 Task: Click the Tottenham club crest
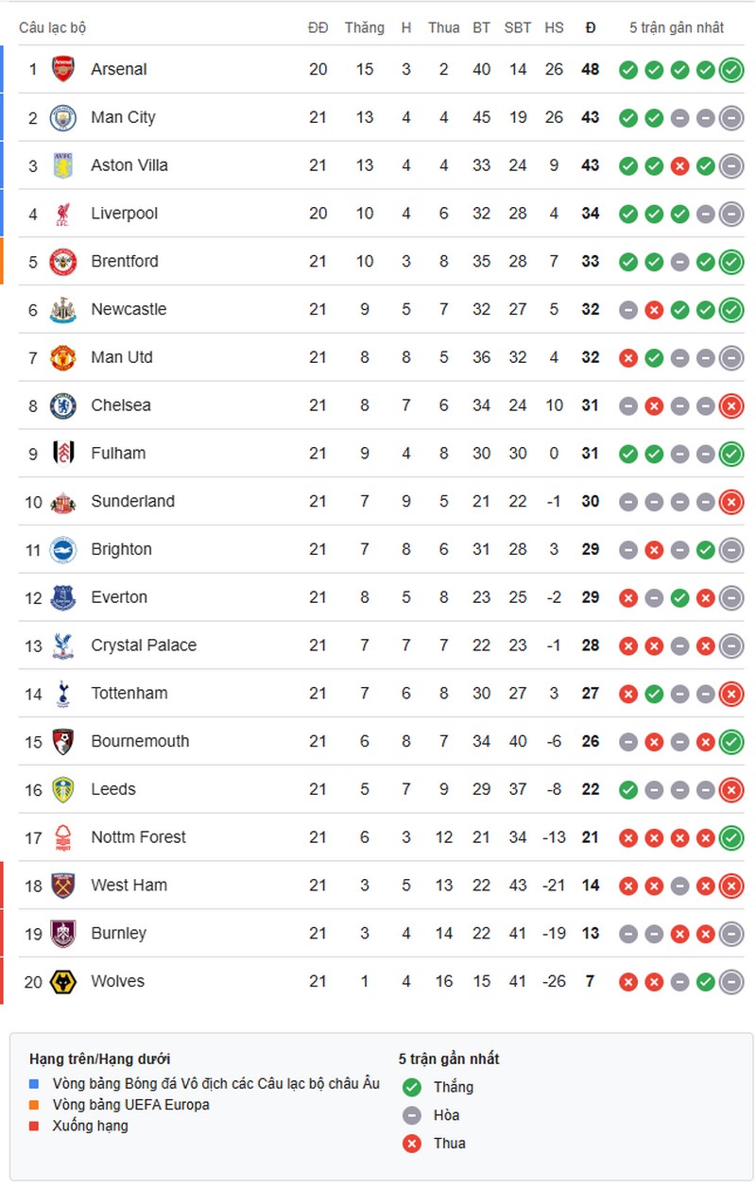click(x=62, y=694)
